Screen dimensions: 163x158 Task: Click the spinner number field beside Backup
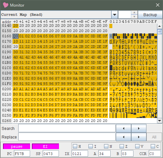point(125,15)
